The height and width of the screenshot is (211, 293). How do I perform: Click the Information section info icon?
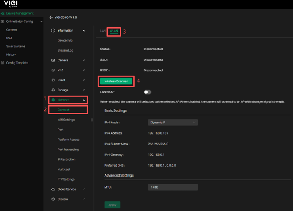click(53, 31)
